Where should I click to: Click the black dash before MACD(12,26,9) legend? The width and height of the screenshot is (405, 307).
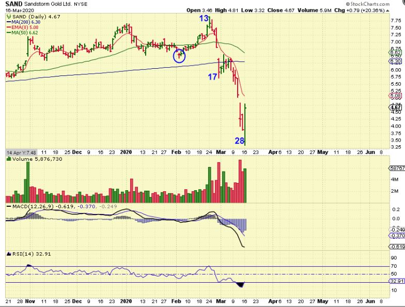tap(9, 207)
